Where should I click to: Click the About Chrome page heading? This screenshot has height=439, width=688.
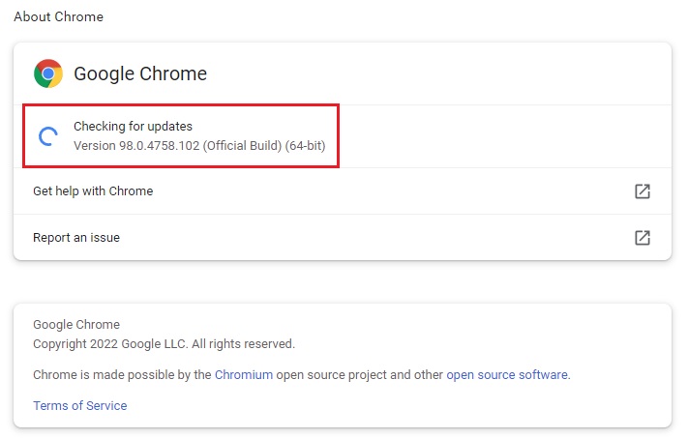pos(58,16)
